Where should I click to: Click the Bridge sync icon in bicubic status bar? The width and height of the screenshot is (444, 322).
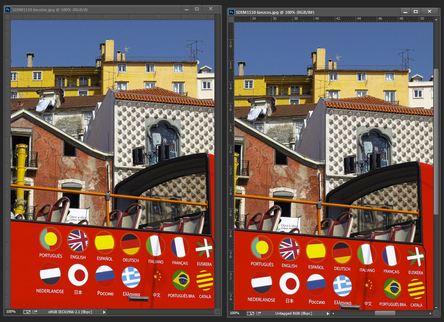[x=26, y=312]
